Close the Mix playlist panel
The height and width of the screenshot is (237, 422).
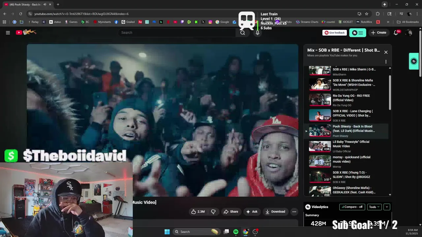tap(386, 52)
